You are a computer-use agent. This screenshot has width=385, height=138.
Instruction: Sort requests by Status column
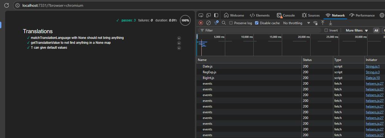(317, 60)
